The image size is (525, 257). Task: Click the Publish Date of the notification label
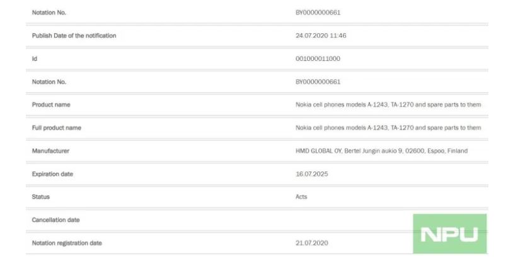[x=74, y=36]
